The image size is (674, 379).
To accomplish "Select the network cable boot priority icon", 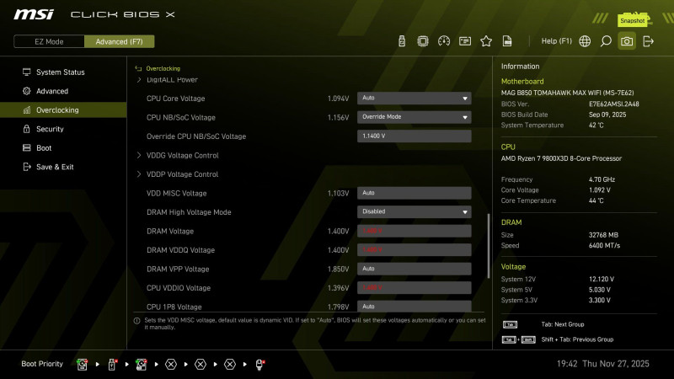I will click(259, 365).
